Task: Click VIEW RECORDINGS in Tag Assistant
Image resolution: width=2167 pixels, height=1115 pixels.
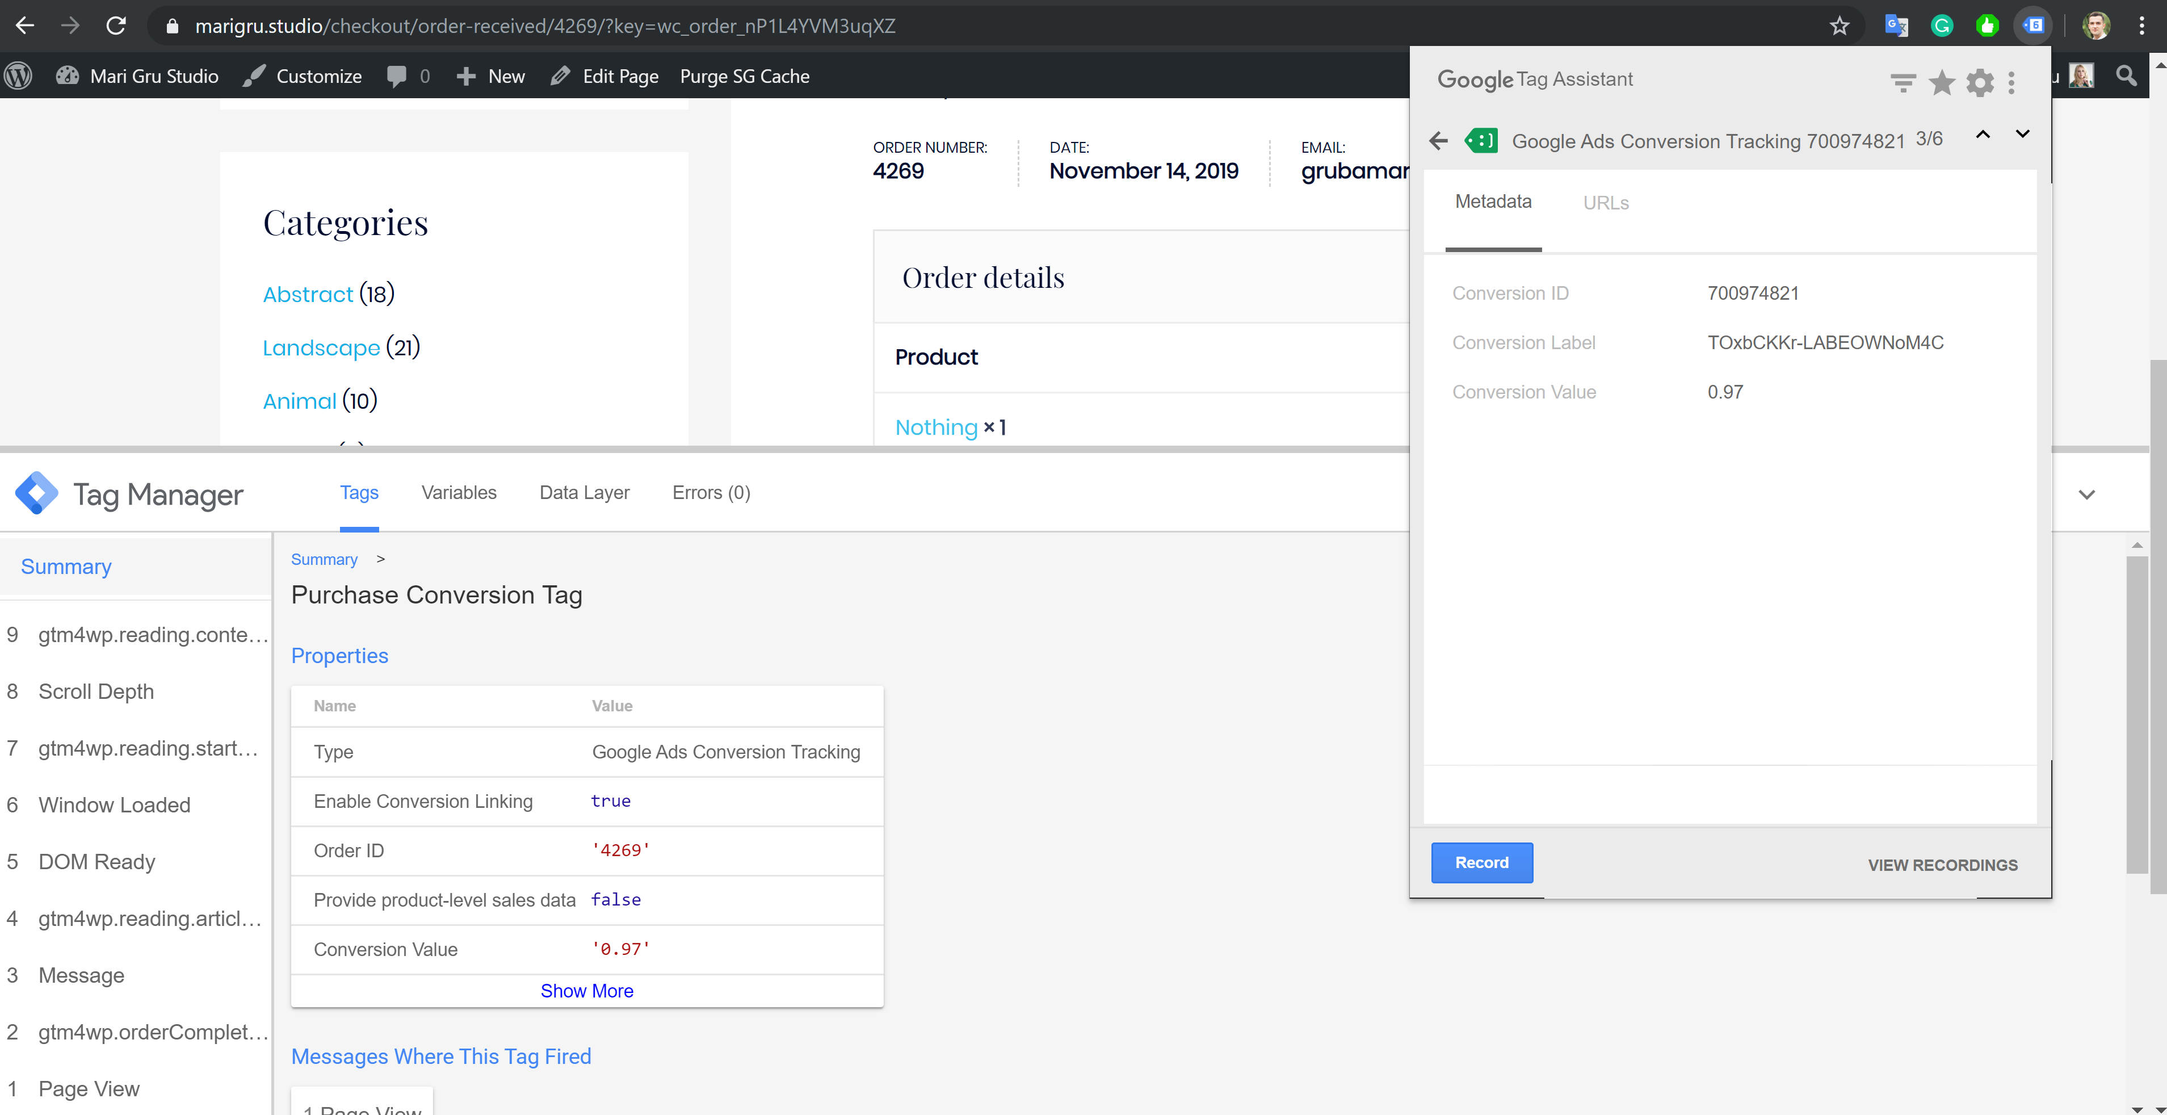Action: (x=1944, y=865)
